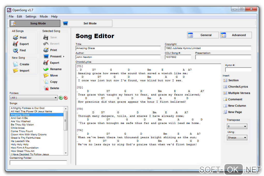Screen dimensions: 264x176
Task: Open the Help menu
Action: coord(54,16)
